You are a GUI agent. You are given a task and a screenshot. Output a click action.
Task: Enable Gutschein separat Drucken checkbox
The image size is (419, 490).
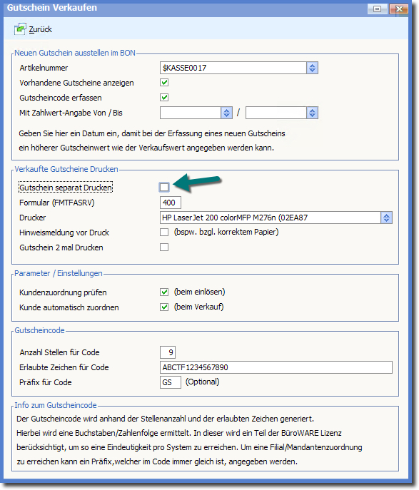[x=164, y=187]
